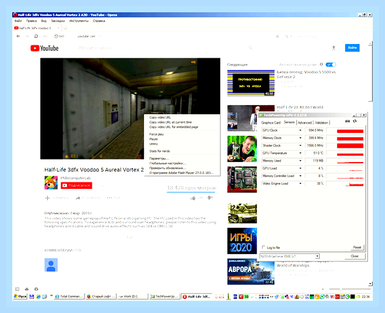Click the GPU-Z Reset button
This screenshot has height=313, width=385.
[357, 247]
